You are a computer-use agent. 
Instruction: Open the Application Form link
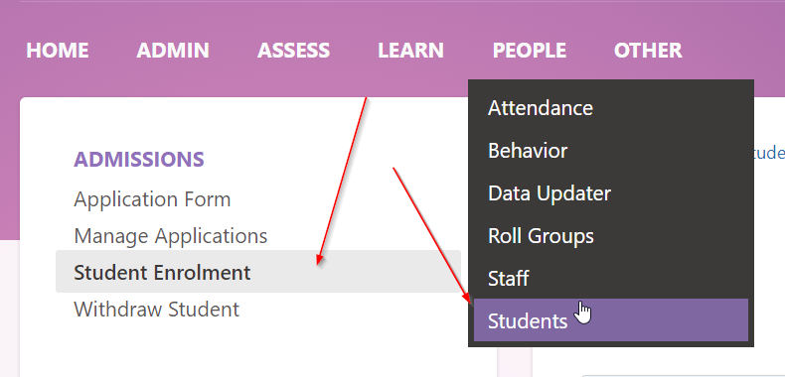point(152,199)
